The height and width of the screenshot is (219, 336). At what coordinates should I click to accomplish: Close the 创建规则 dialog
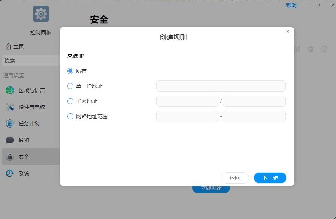click(x=287, y=31)
